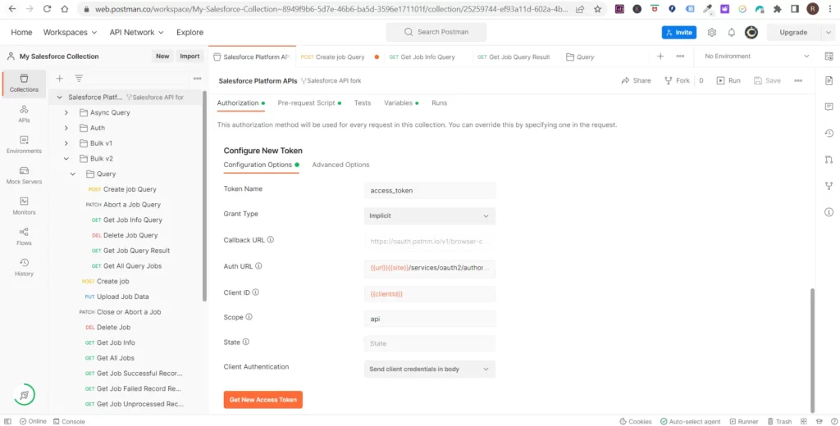Click the Token Name input field
This screenshot has width=840, height=426.
tap(430, 190)
